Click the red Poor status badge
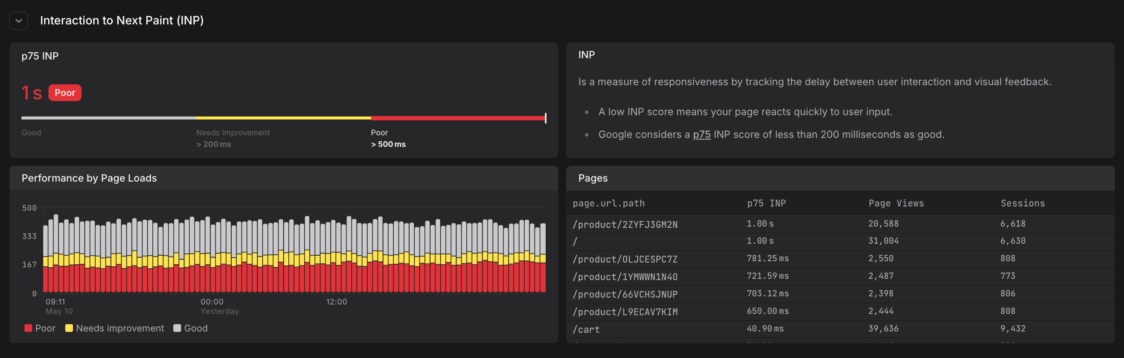Viewport: 1124px width, 358px height. 65,93
